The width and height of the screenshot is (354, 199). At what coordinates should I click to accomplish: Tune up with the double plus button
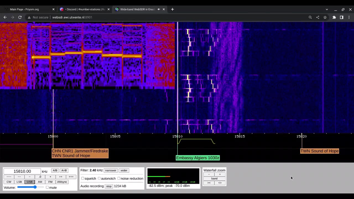click(61, 177)
